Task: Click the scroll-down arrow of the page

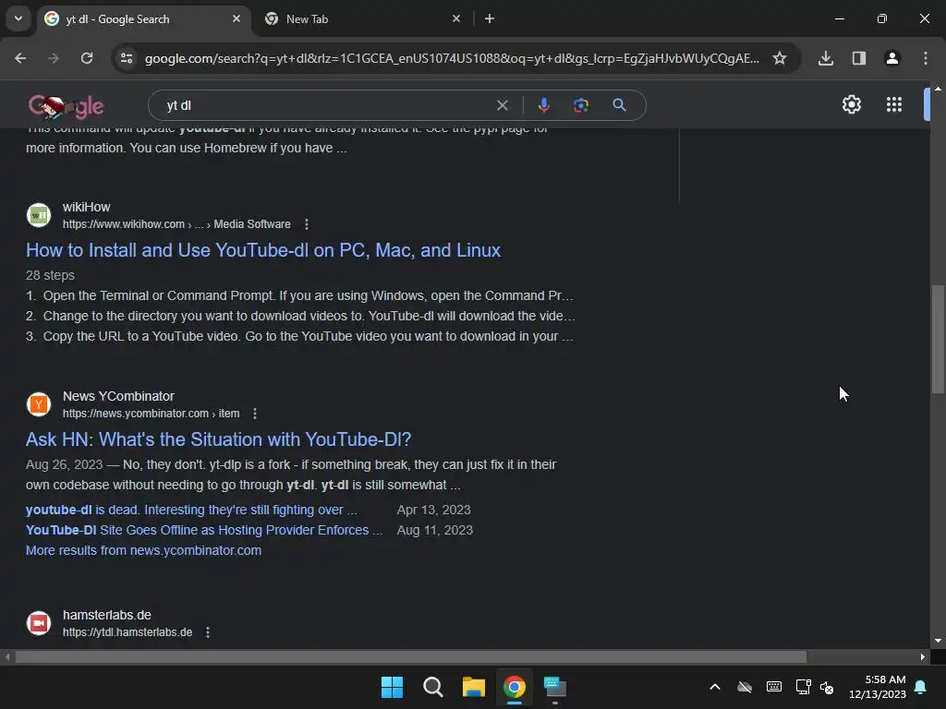Action: pos(938,641)
